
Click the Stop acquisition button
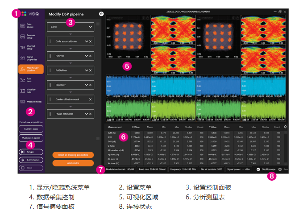(31, 168)
